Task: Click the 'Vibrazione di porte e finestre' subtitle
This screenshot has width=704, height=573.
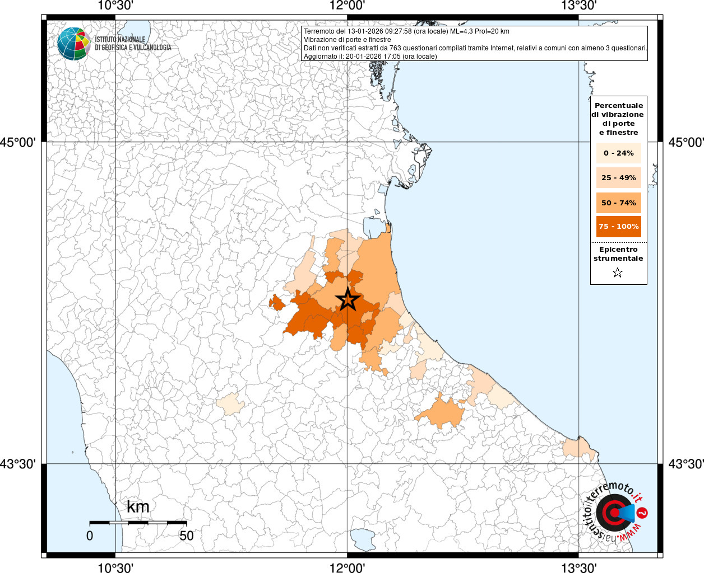Action: coord(348,40)
